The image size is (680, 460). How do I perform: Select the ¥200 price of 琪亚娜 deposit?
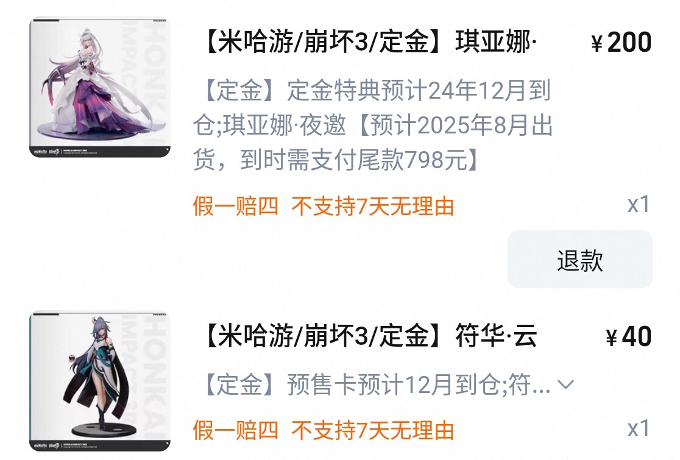pos(622,43)
